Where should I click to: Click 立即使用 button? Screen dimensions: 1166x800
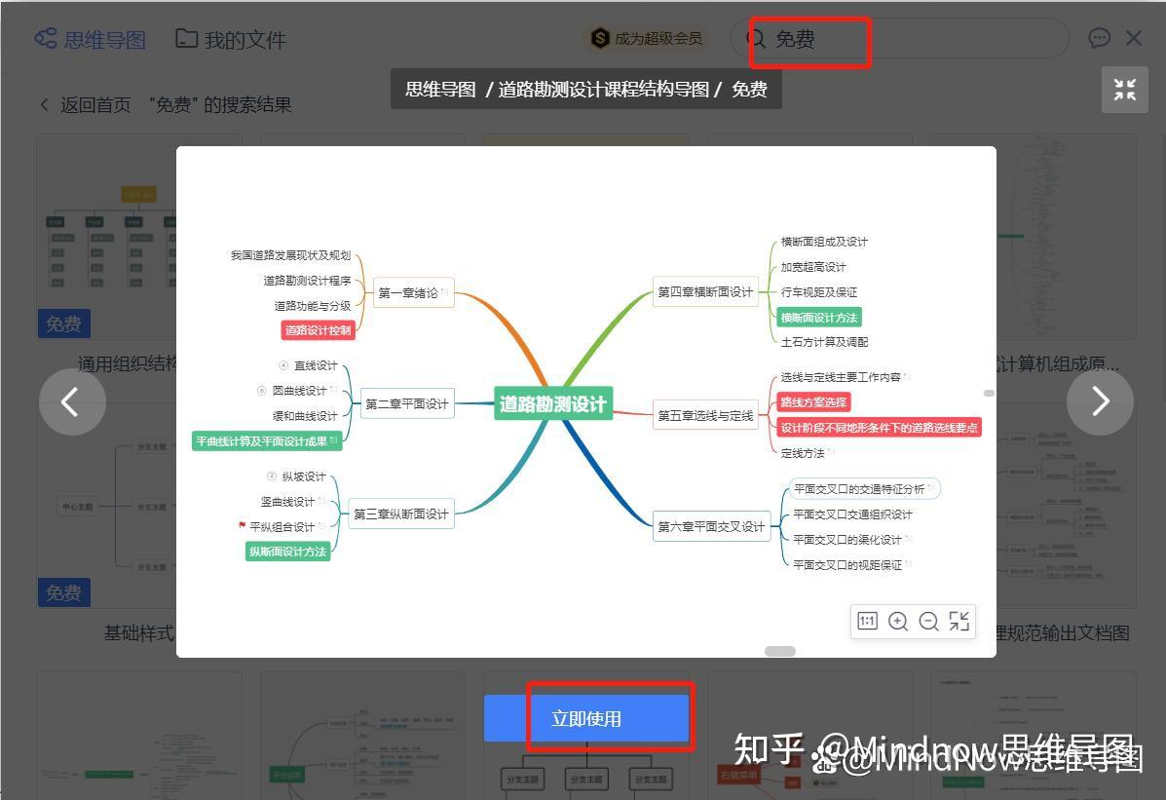(x=586, y=718)
